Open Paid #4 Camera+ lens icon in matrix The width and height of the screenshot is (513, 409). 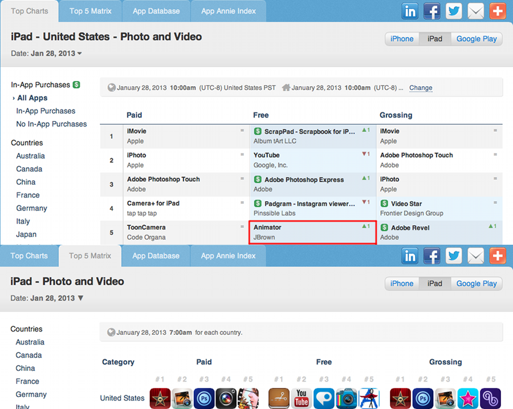tap(226, 399)
